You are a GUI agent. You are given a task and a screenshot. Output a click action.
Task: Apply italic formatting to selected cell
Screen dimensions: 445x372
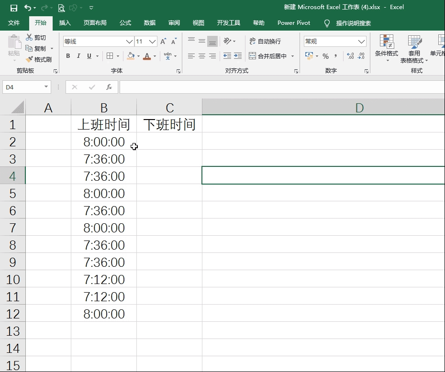point(78,56)
